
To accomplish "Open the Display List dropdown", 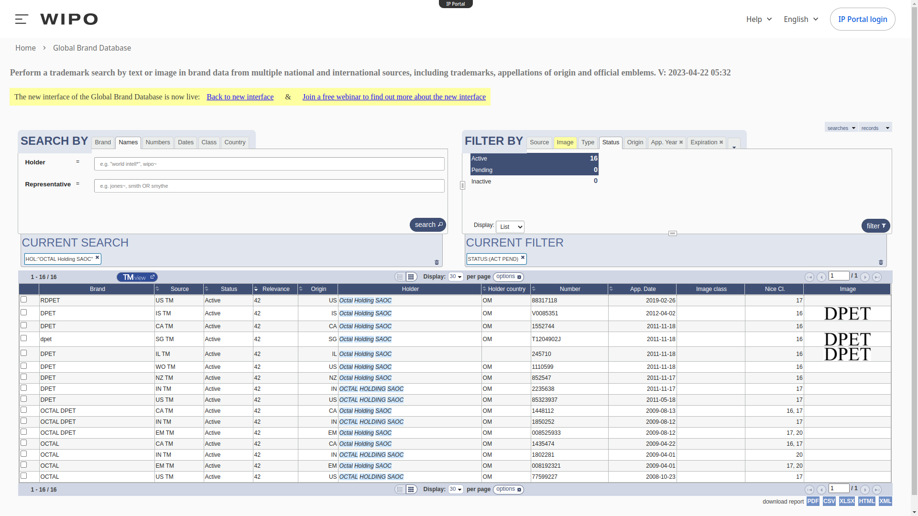I will 510,227.
